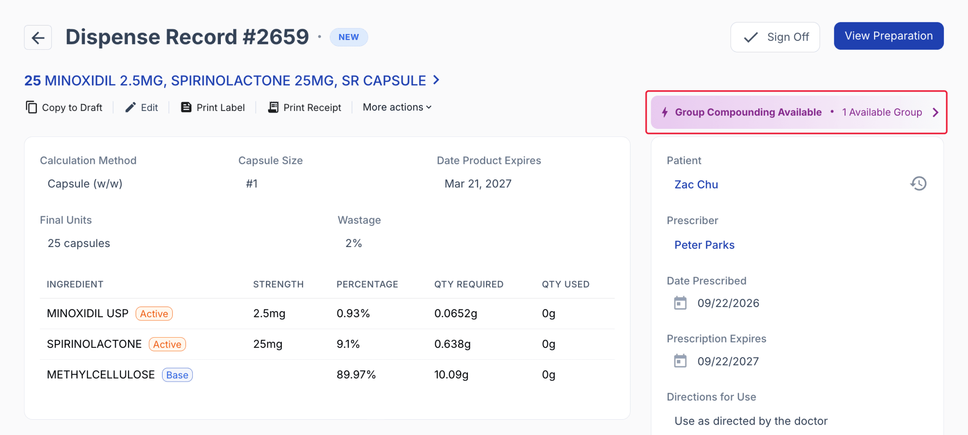Click the Capsule (w/w) calculation method value
The height and width of the screenshot is (435, 968).
(85, 184)
